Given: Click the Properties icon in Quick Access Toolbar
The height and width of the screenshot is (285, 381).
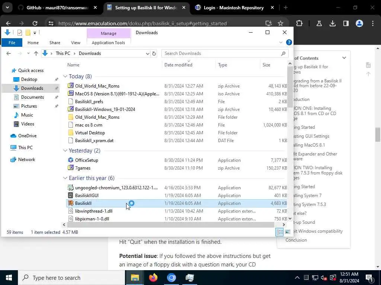Looking at the screenshot, I should click(20, 33).
